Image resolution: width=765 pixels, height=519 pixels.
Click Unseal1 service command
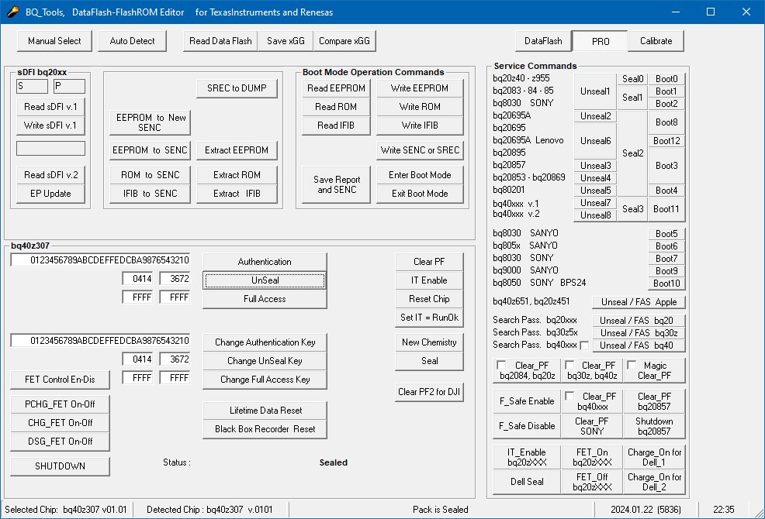pos(595,91)
